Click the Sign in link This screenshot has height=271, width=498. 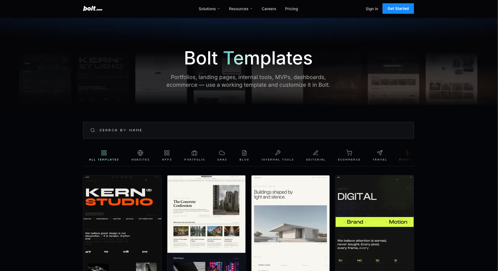372,9
